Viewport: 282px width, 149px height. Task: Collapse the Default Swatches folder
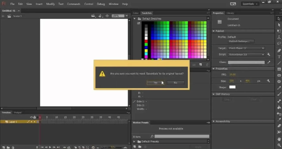pyautogui.click(x=134, y=19)
